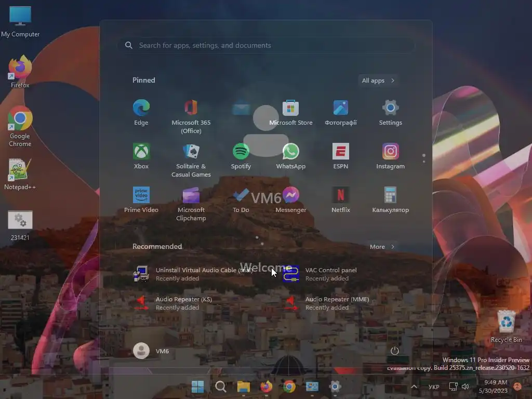The height and width of the screenshot is (399, 532).
Task: Select Notepad++ desktop shortcut
Action: pos(20,175)
